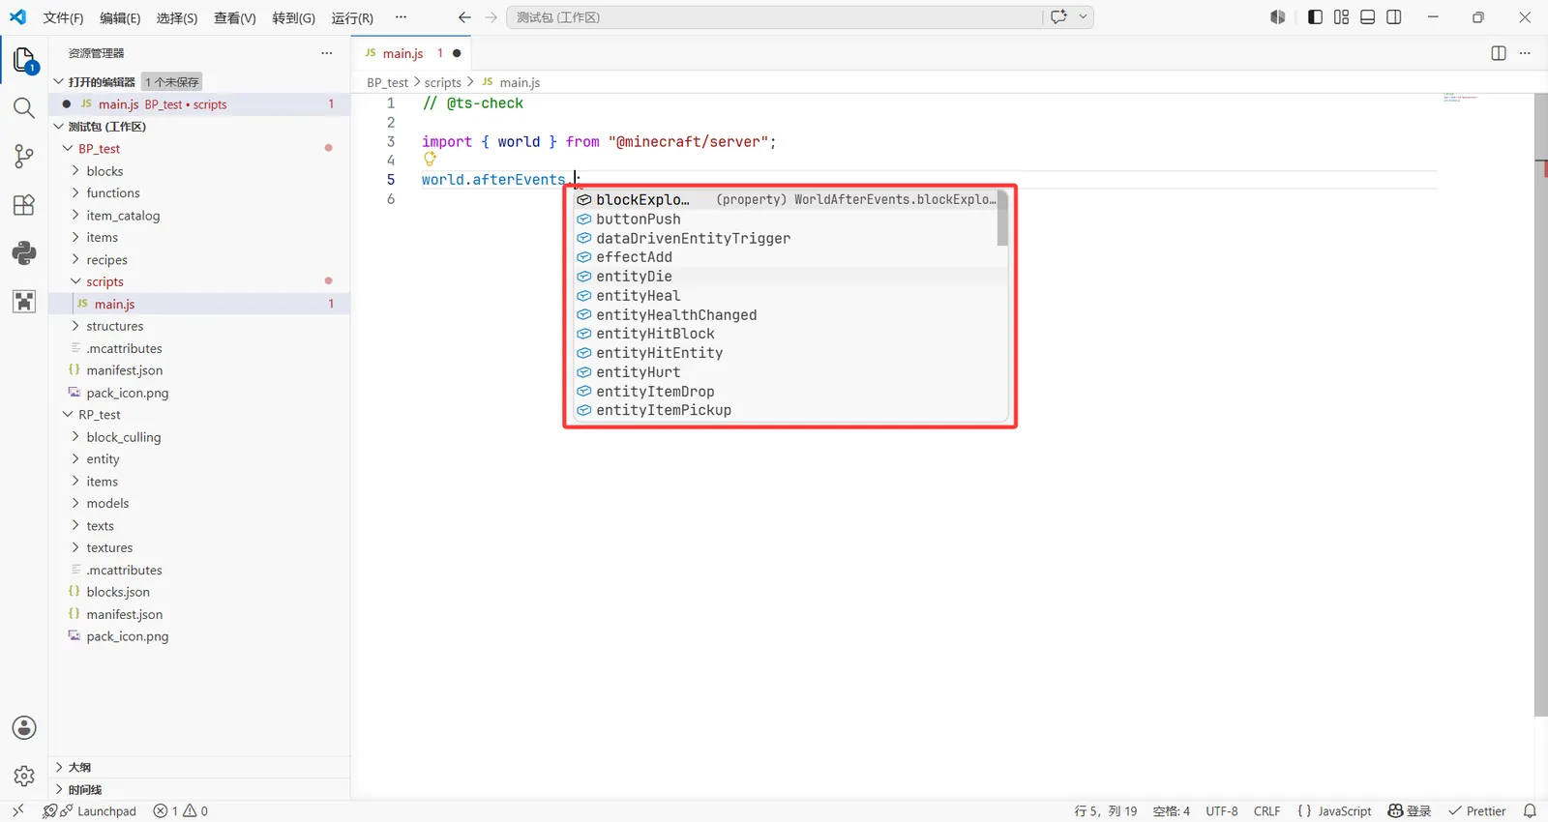Image resolution: width=1548 pixels, height=822 pixels.
Task: Click Prettier in the status bar
Action: click(1477, 811)
